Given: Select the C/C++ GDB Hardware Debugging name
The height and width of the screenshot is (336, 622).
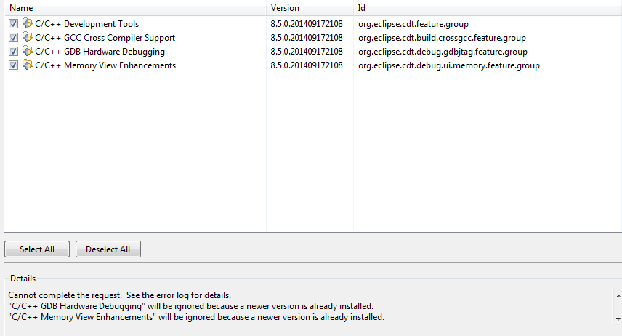Looking at the screenshot, I should pyautogui.click(x=100, y=52).
